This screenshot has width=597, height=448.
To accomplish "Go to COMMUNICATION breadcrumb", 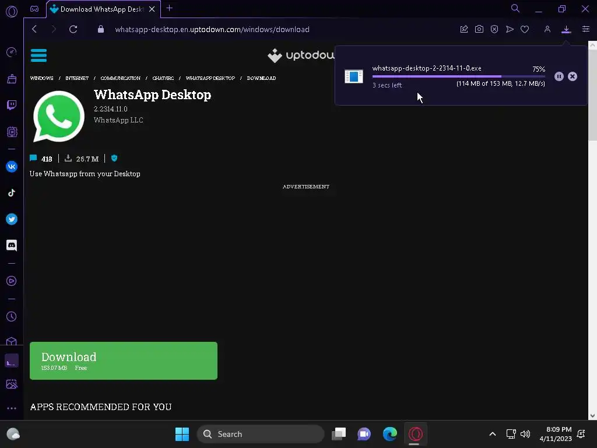I will pyautogui.click(x=120, y=78).
